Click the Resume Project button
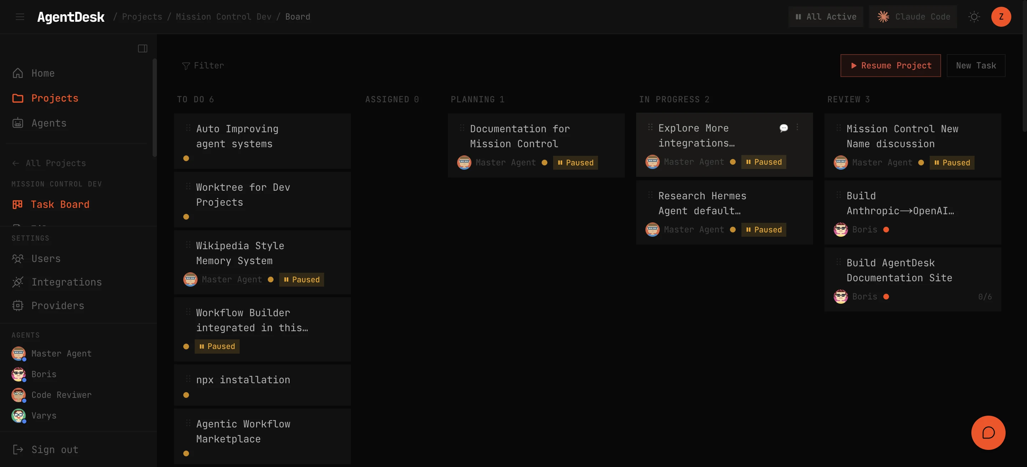Image resolution: width=1027 pixels, height=467 pixels. pyautogui.click(x=891, y=65)
